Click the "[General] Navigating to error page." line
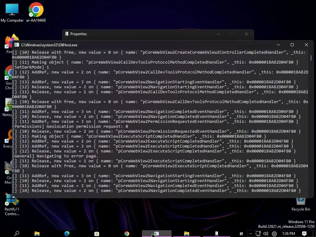Viewport: 316px width, 237px height. coord(55,156)
